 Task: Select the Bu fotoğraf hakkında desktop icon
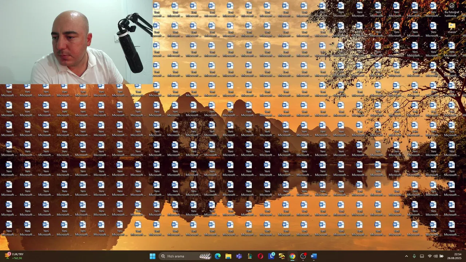(x=452, y=9)
